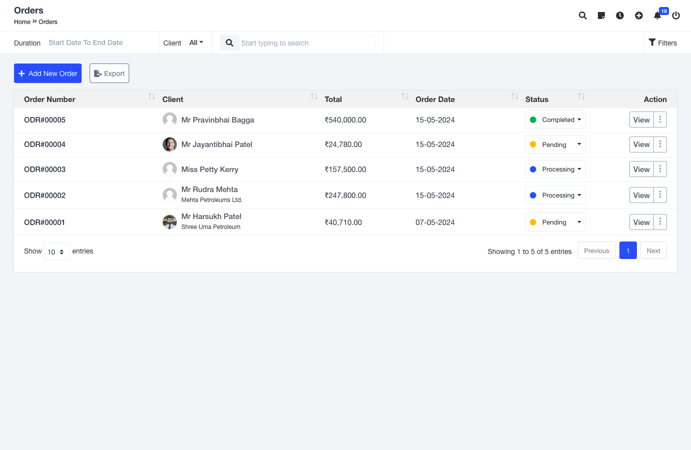This screenshot has width=691, height=450.
Task: Click the Start typing to search field
Action: 306,43
